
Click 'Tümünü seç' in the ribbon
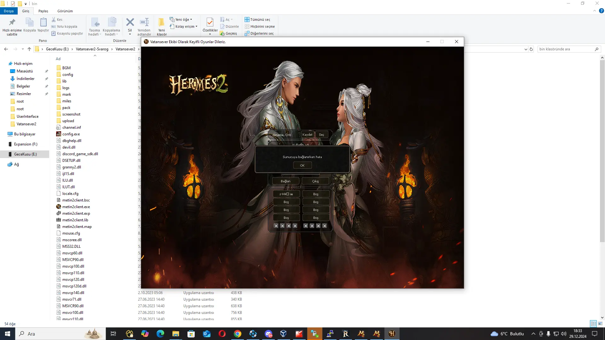point(257,20)
